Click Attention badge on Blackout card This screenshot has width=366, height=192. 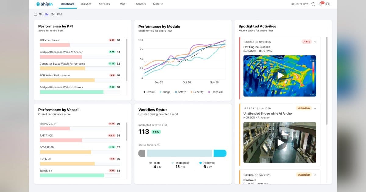pos(304,175)
